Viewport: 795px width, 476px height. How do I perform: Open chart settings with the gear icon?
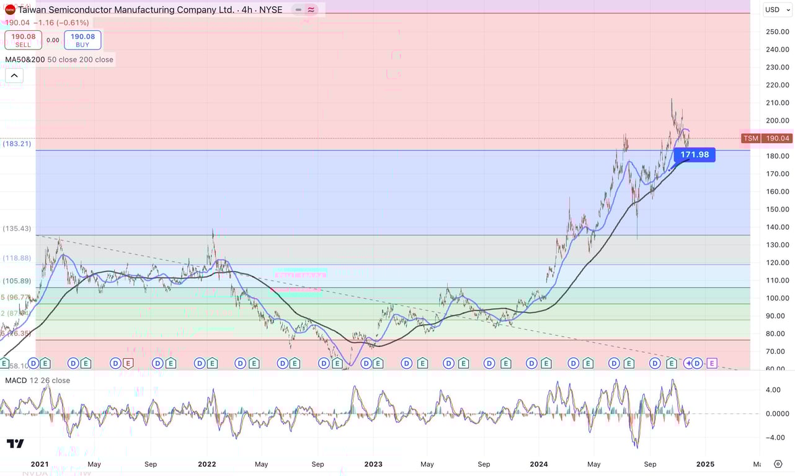point(778,464)
